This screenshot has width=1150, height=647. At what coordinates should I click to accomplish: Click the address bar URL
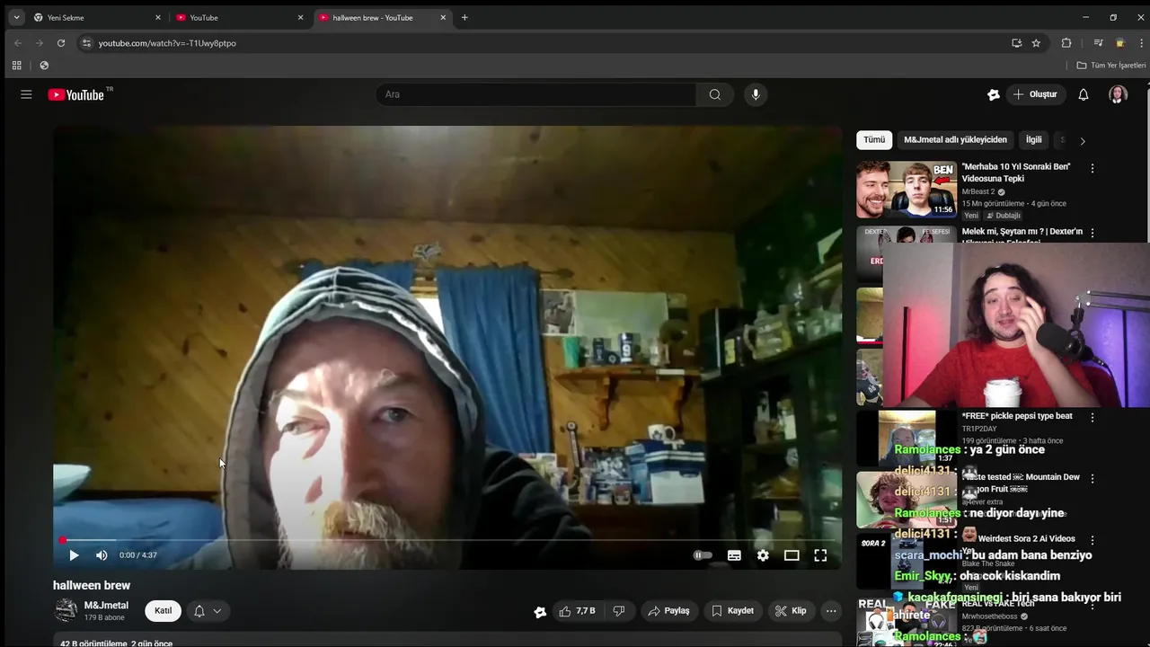pyautogui.click(x=167, y=43)
